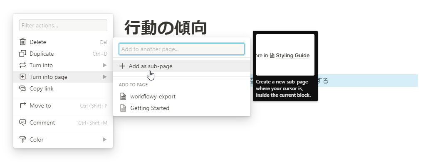438x164 pixels.
Task: Open the Styling Guide link
Action: [292, 56]
